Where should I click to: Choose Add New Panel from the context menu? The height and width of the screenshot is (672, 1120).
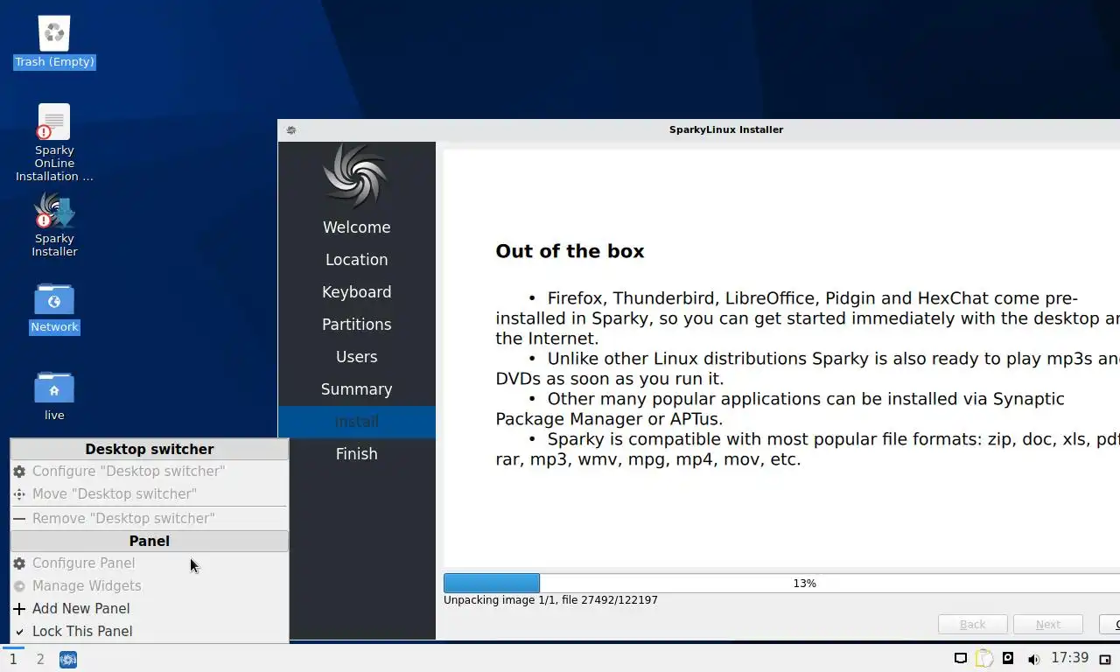pos(150,608)
